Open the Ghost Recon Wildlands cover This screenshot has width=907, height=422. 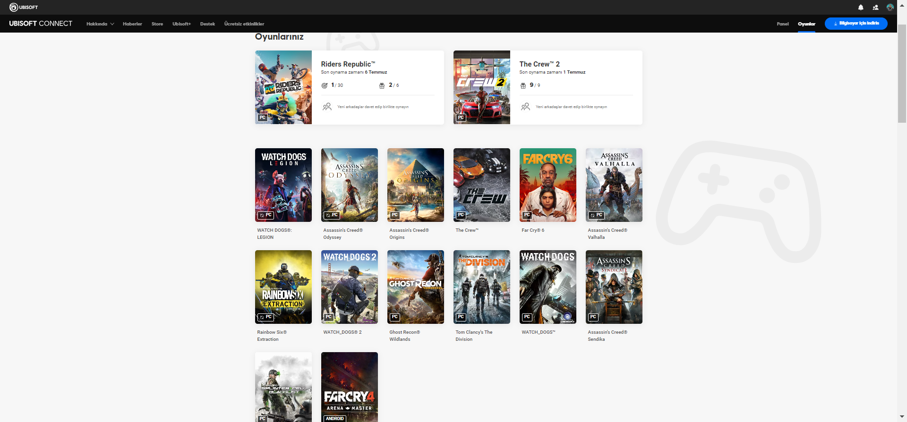pyautogui.click(x=416, y=287)
